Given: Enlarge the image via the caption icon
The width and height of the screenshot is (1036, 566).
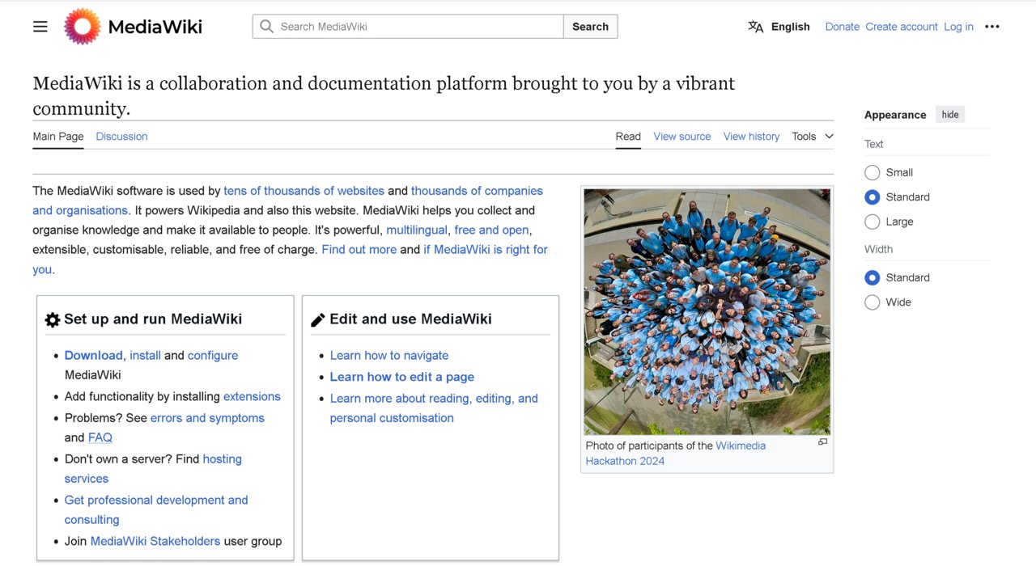Looking at the screenshot, I should pos(822,442).
